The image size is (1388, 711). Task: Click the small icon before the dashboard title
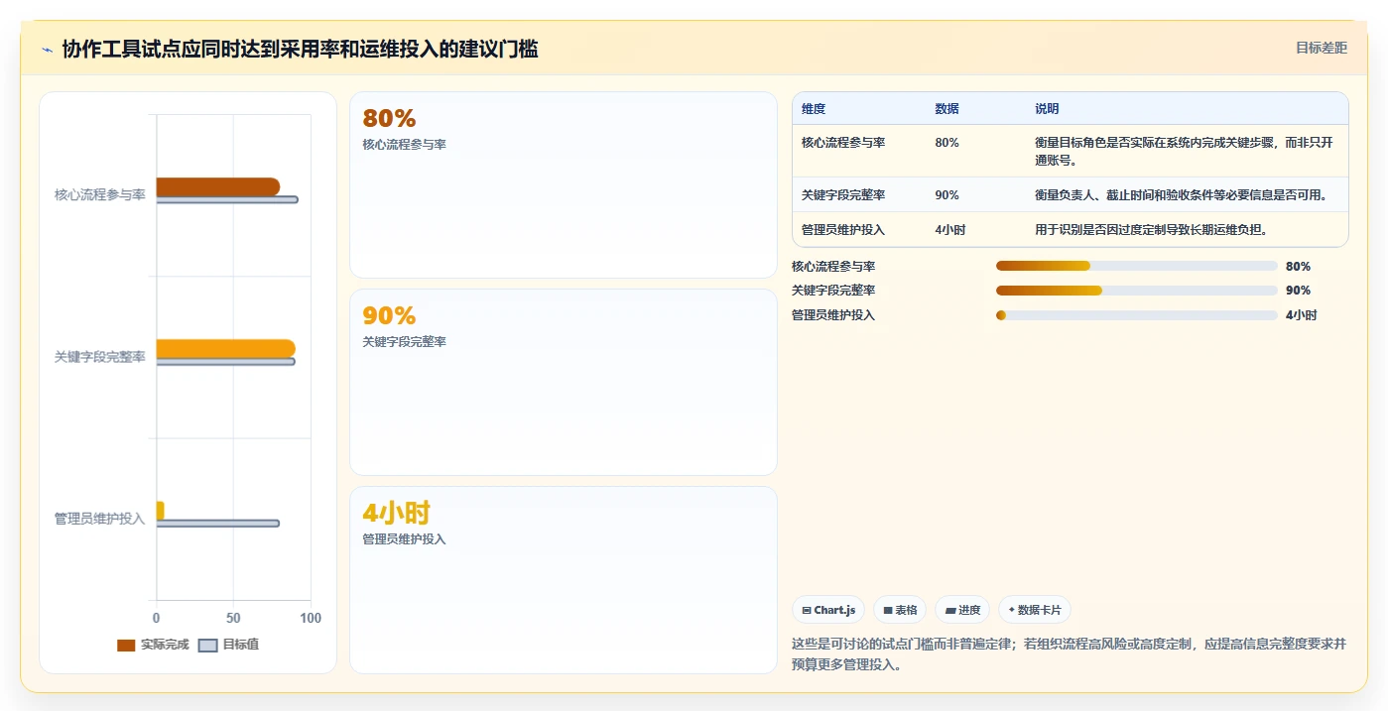coord(47,50)
